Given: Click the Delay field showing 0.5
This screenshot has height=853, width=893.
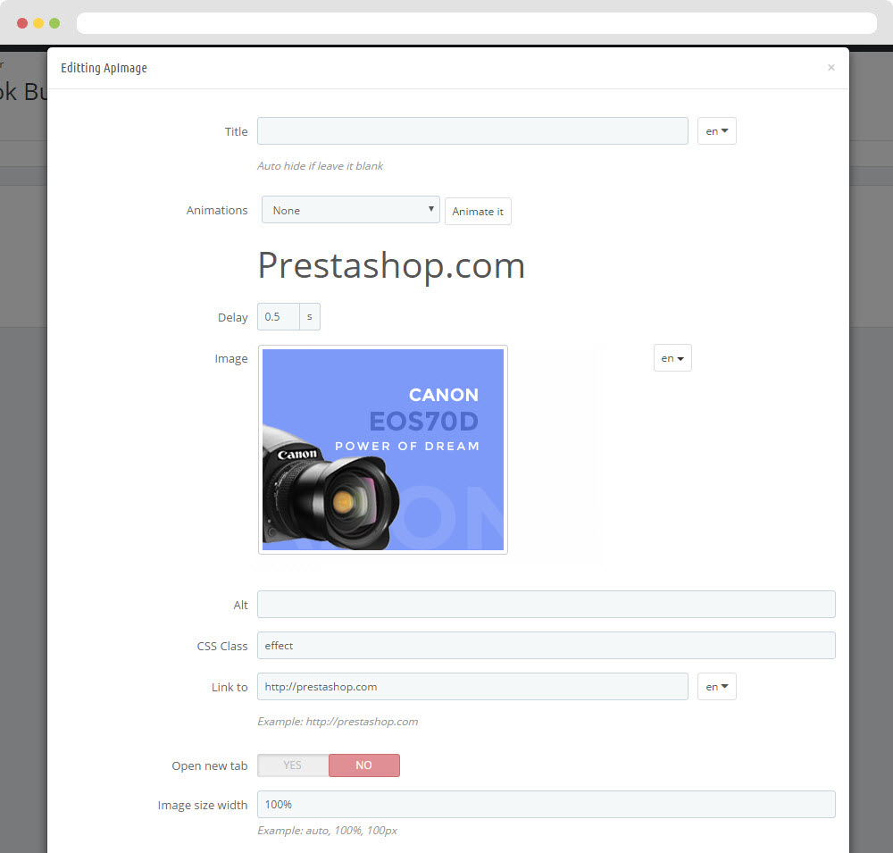Looking at the screenshot, I should (279, 317).
